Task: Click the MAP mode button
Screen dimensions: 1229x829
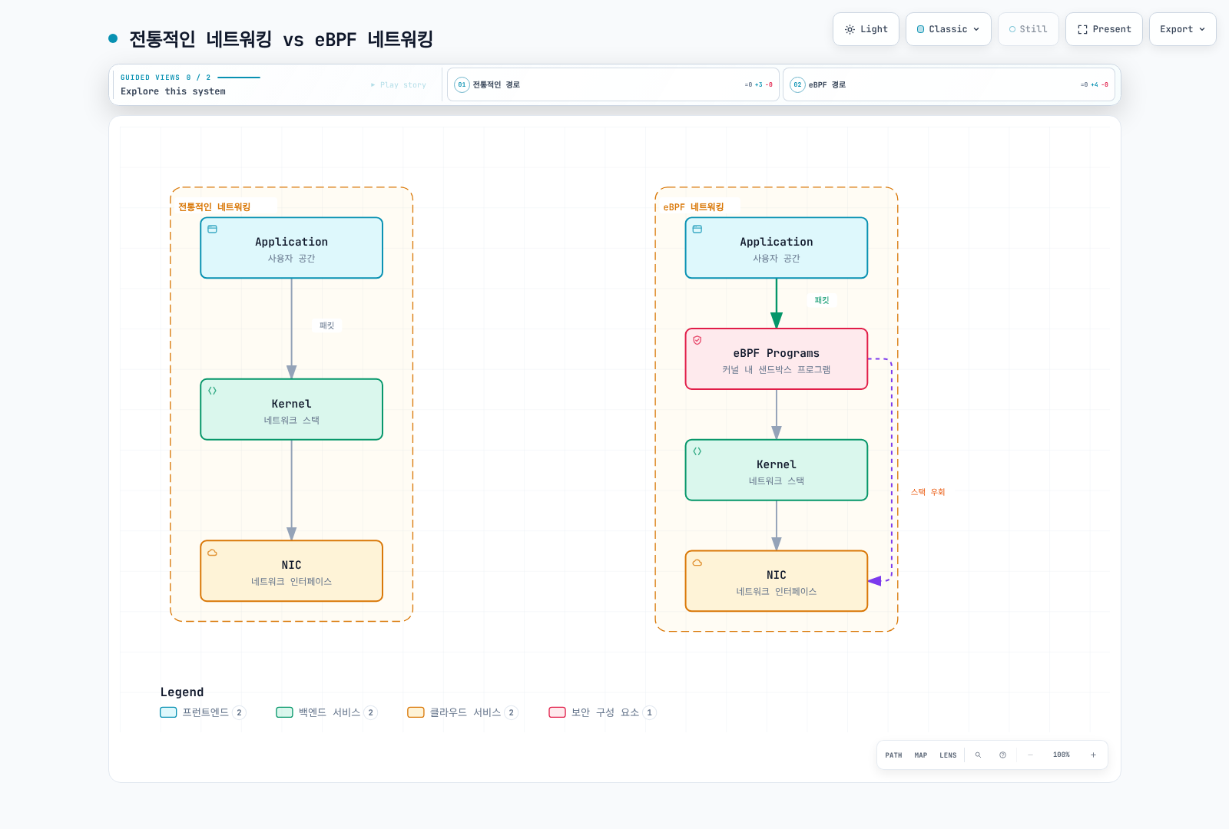Action: pos(921,755)
